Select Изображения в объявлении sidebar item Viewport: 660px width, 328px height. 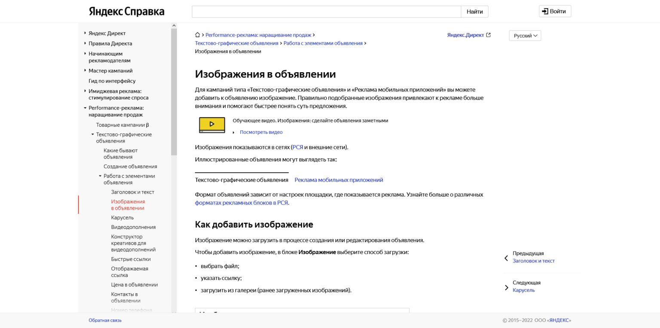pyautogui.click(x=128, y=205)
